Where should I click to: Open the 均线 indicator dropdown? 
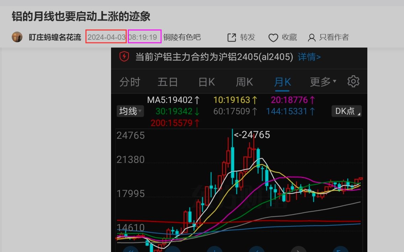tap(130, 111)
